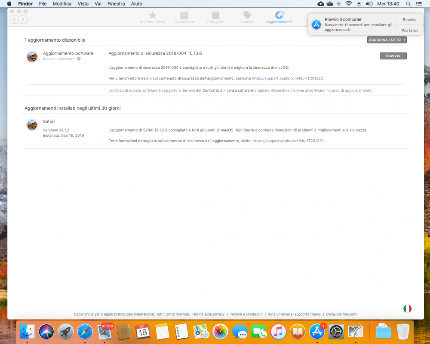The width and height of the screenshot is (430, 344).
Task: Open the Vai menu
Action: [98, 3]
